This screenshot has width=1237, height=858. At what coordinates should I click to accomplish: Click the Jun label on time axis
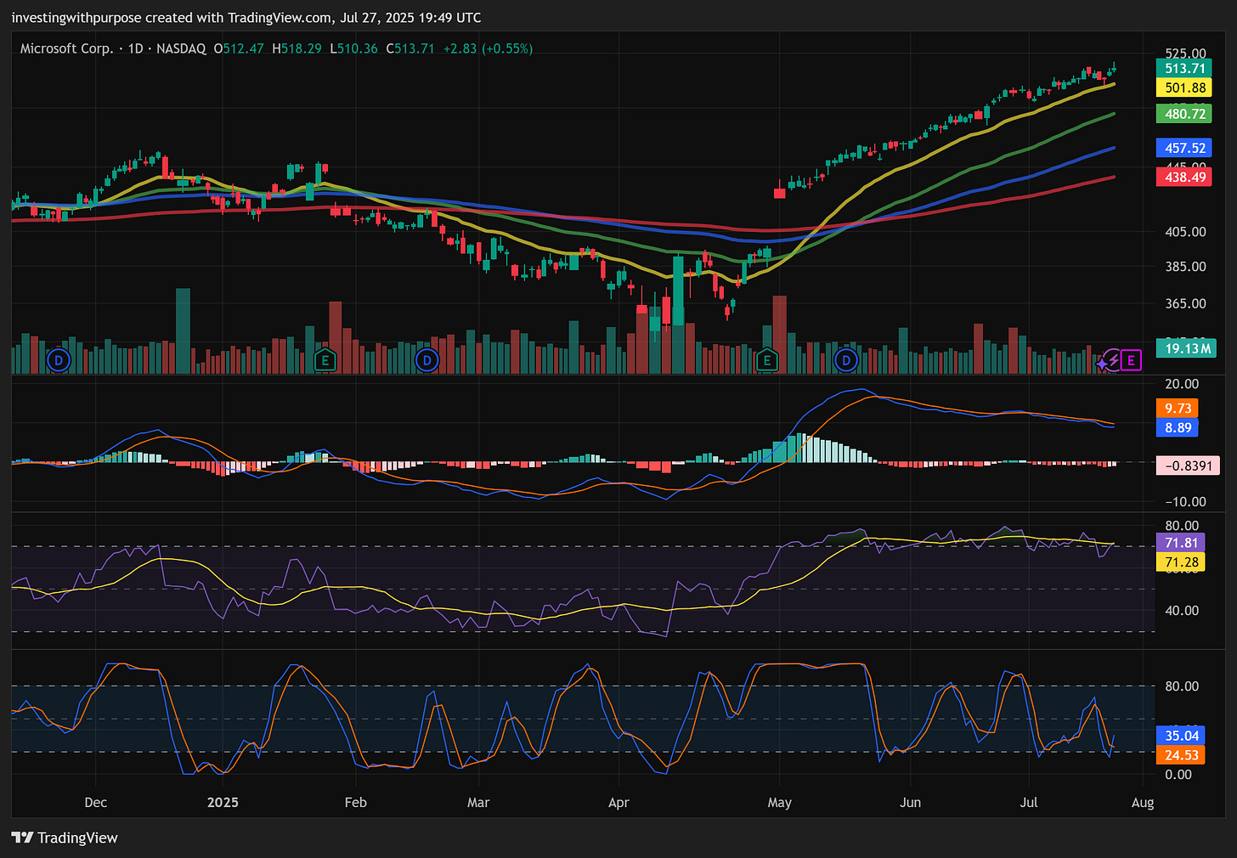[910, 802]
